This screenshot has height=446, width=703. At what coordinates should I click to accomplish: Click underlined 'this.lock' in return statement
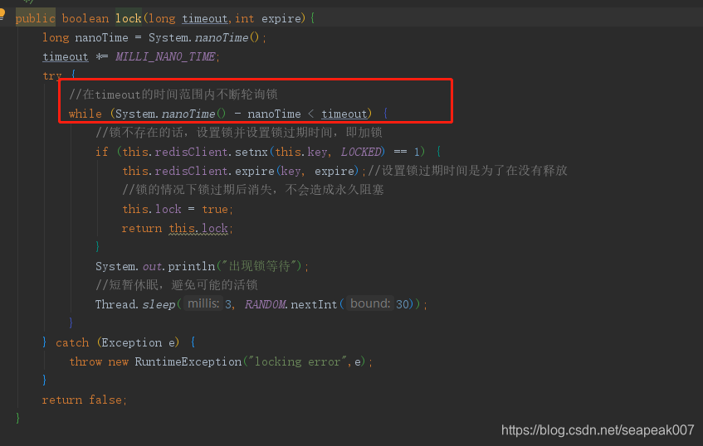(198, 228)
